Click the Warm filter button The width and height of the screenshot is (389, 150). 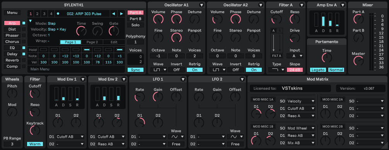(x=35, y=144)
